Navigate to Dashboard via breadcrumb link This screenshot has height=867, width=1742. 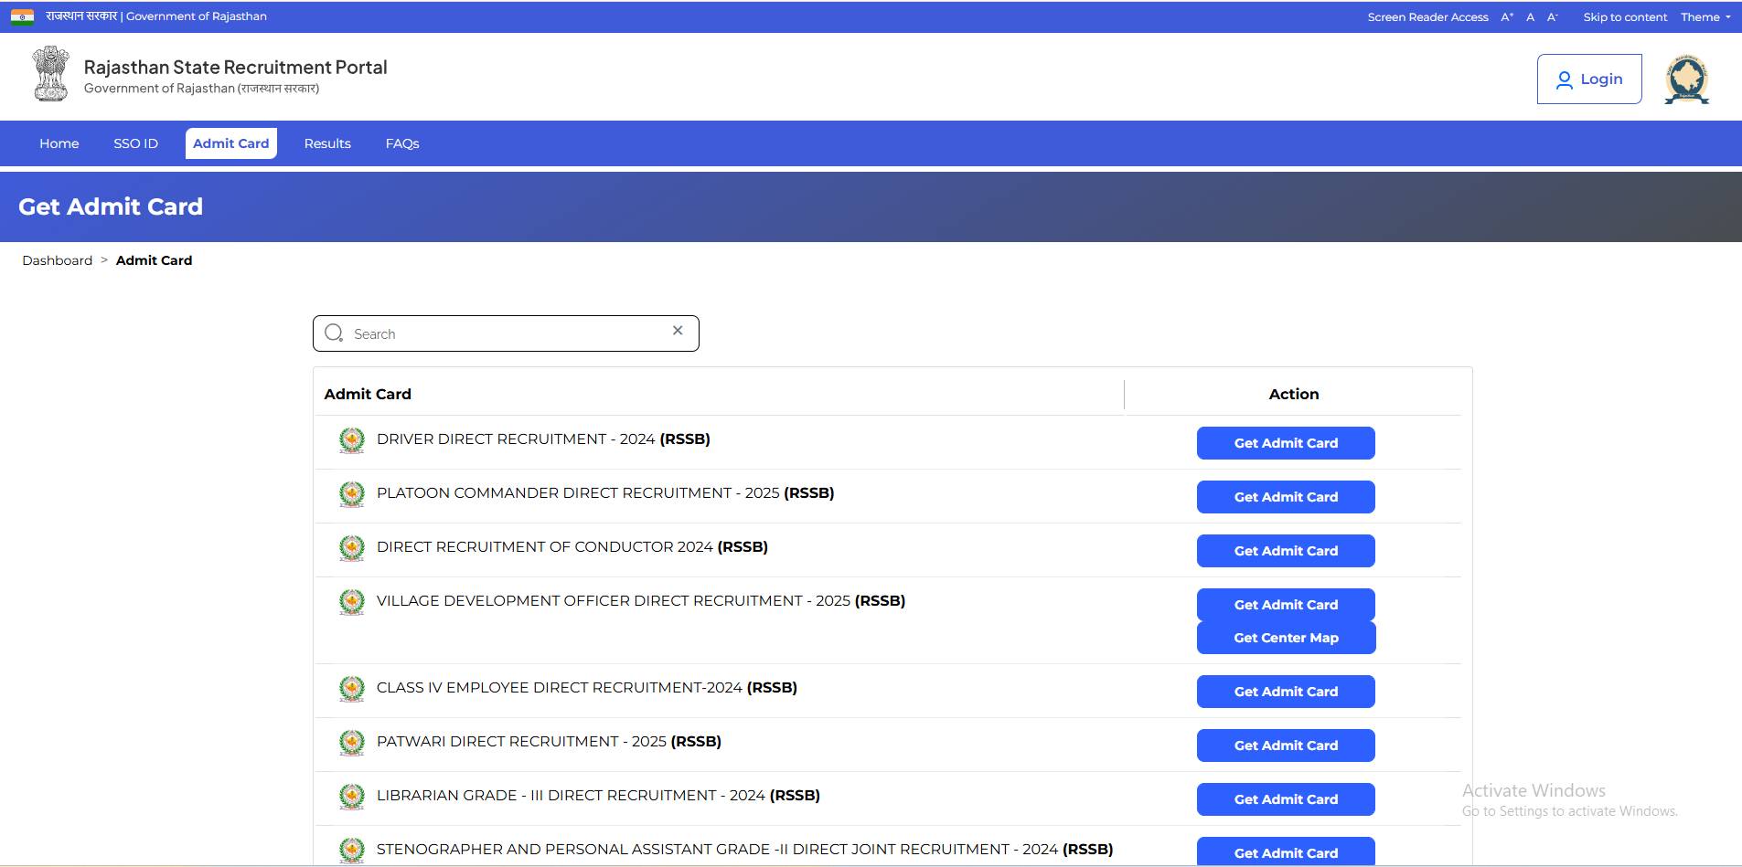click(x=57, y=260)
